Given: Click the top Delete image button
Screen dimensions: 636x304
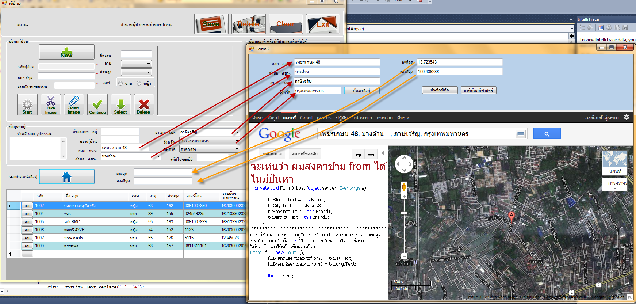Looking at the screenshot, I should [249, 24].
